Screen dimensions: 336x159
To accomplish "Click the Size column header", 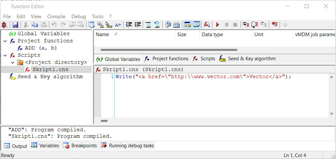I will click(187, 35).
